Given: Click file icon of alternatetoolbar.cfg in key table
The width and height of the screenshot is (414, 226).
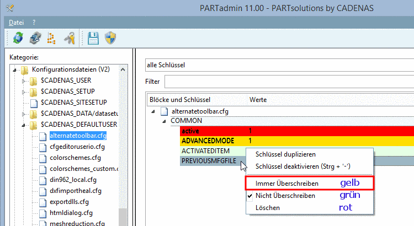Looking at the screenshot, I should click(x=164, y=111).
